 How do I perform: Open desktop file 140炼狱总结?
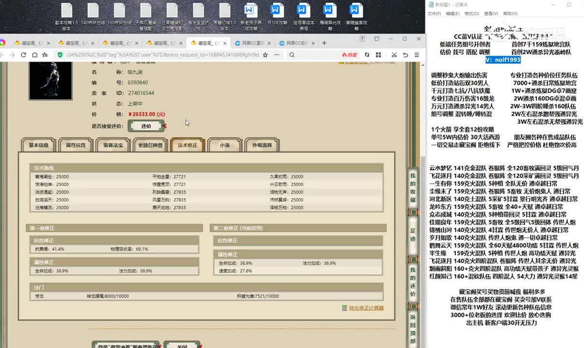point(93,14)
